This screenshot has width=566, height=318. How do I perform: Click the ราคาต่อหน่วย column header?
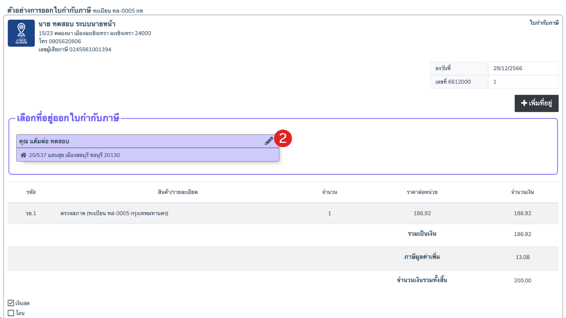pyautogui.click(x=422, y=192)
